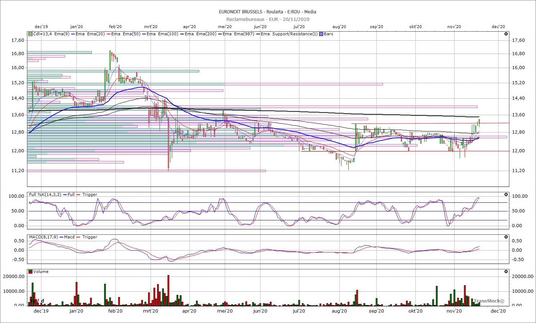Select the Cdl=13,4 legend label

(43, 34)
